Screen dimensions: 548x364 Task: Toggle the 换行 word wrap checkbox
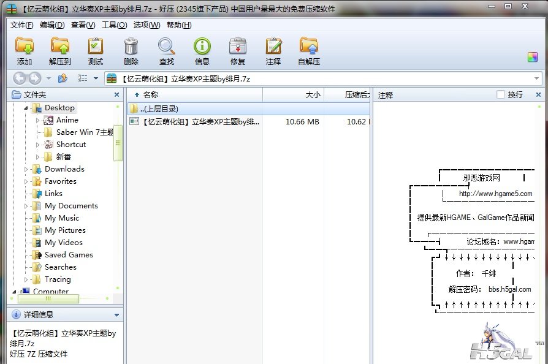click(501, 94)
